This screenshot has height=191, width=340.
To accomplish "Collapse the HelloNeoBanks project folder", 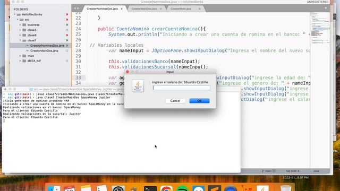I will [x=15, y=14].
